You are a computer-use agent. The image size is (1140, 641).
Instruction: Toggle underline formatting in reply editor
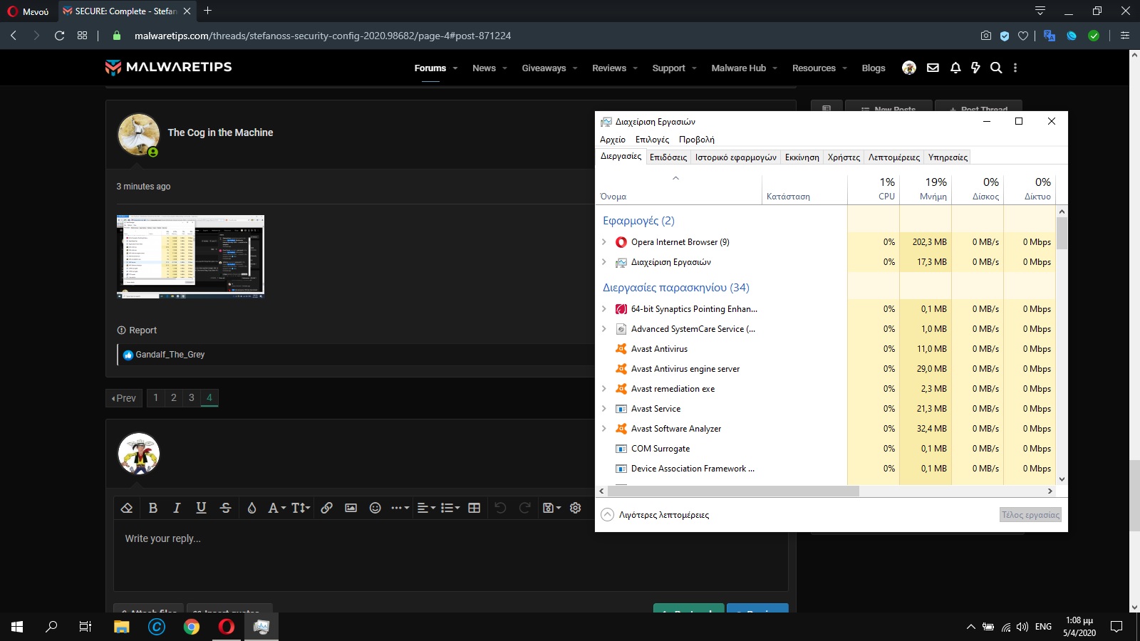tap(201, 508)
